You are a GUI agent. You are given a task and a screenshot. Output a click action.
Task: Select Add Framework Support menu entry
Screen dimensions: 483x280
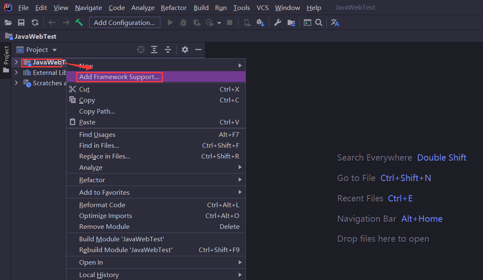pyautogui.click(x=119, y=77)
